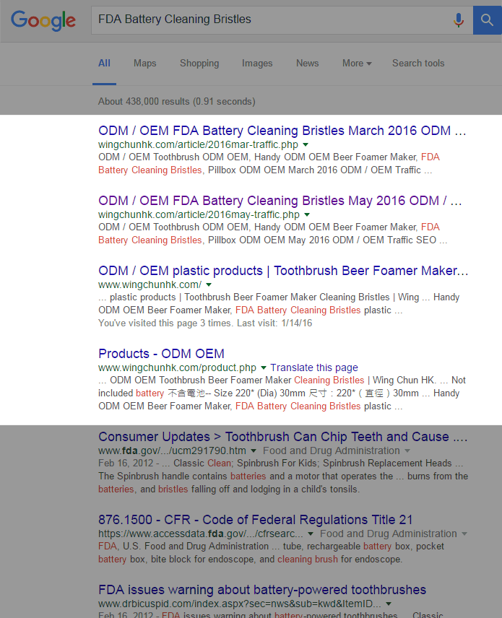502x618 pixels.
Task: Click the blue search magnifier button
Action: tap(487, 20)
